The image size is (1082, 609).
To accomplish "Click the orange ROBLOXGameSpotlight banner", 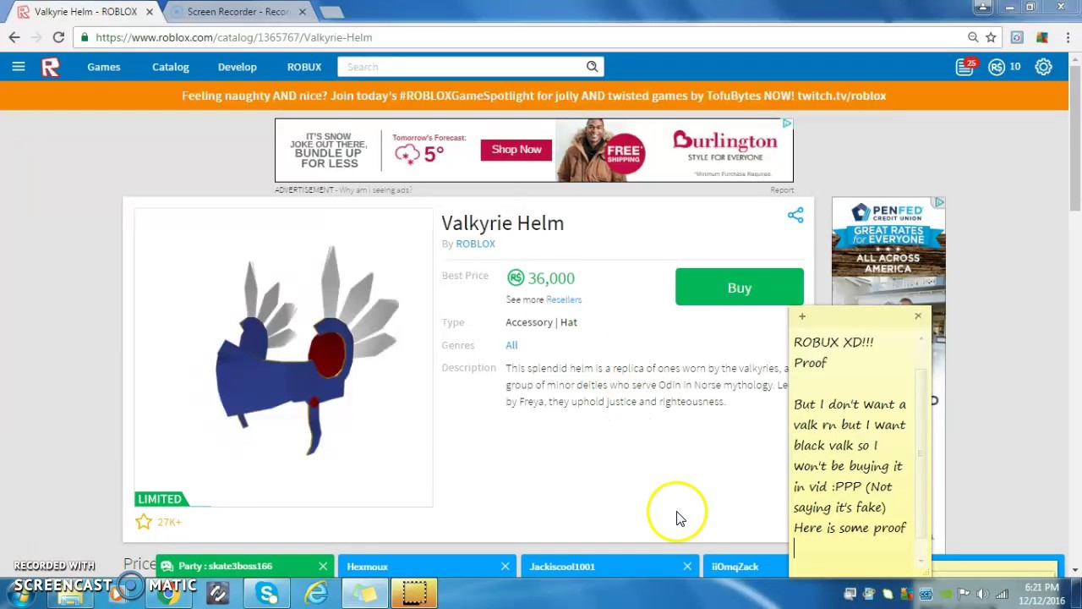I will pyautogui.click(x=534, y=96).
